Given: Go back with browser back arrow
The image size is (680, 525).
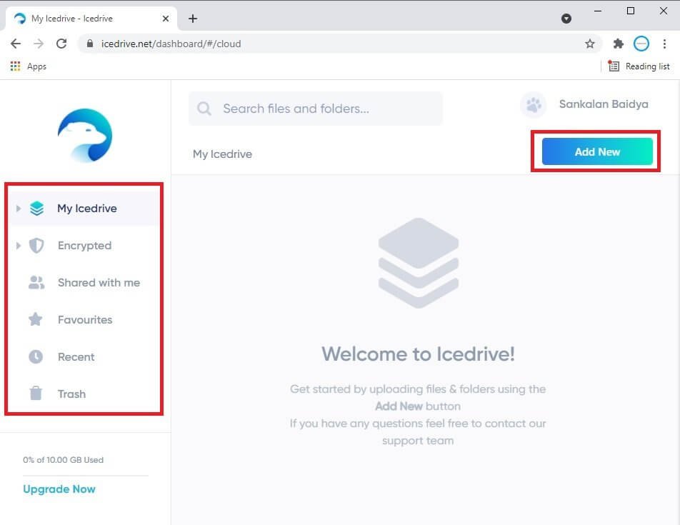Looking at the screenshot, I should point(16,44).
